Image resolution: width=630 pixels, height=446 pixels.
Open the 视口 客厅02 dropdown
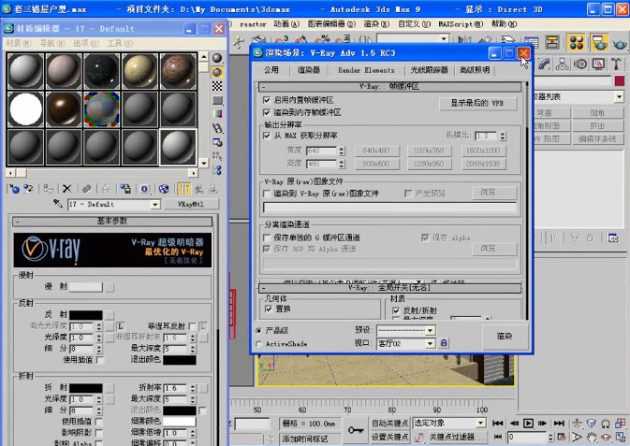[430, 343]
